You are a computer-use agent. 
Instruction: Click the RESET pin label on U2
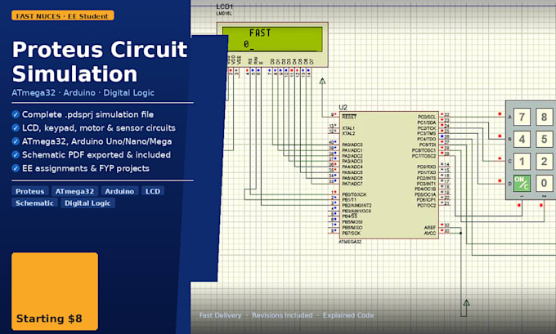coord(349,117)
